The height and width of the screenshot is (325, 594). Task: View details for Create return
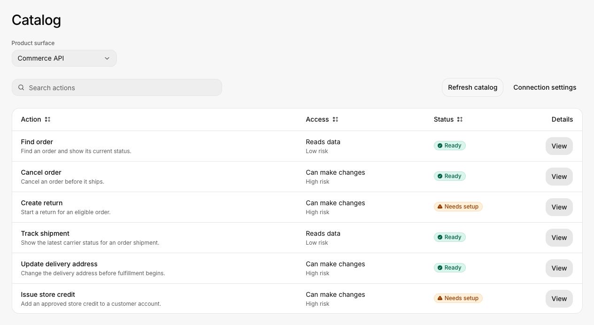pyautogui.click(x=559, y=207)
